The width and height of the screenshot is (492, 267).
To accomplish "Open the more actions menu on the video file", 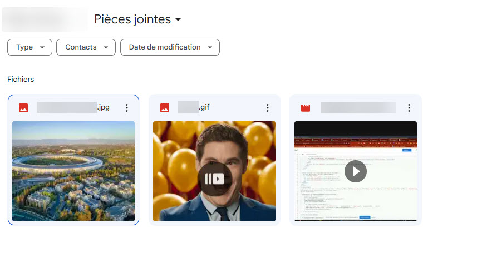I will [409, 108].
